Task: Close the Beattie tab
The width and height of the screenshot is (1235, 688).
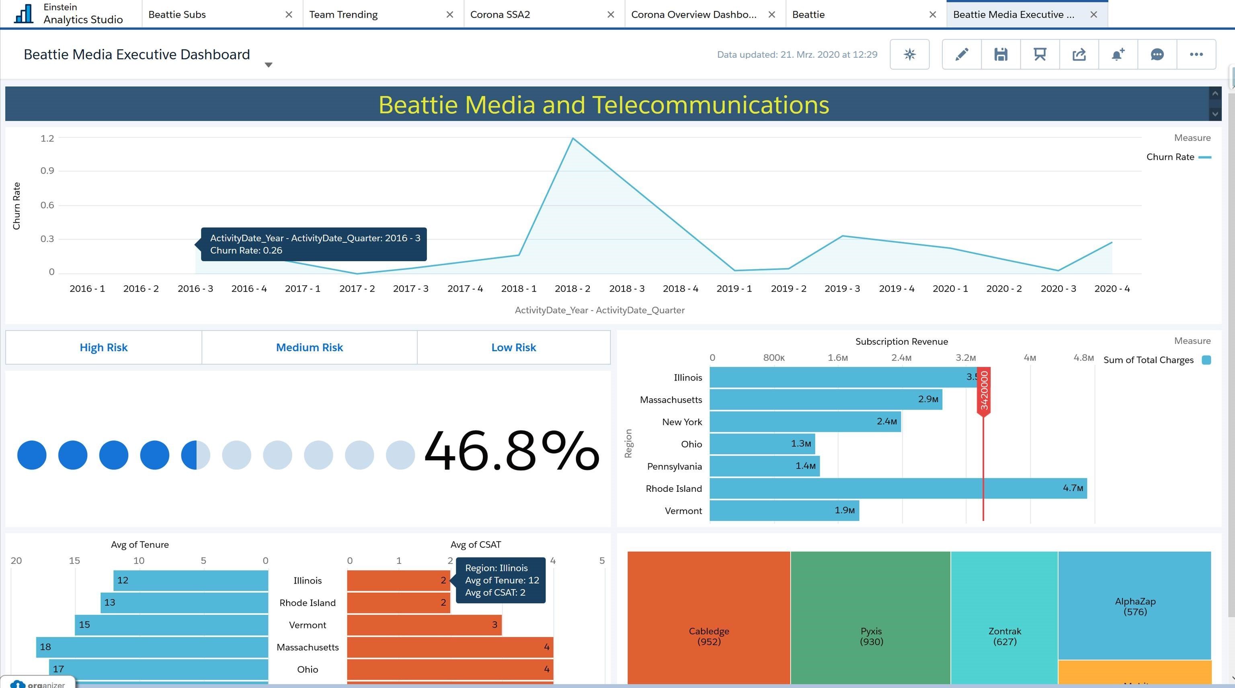Action: [x=933, y=14]
